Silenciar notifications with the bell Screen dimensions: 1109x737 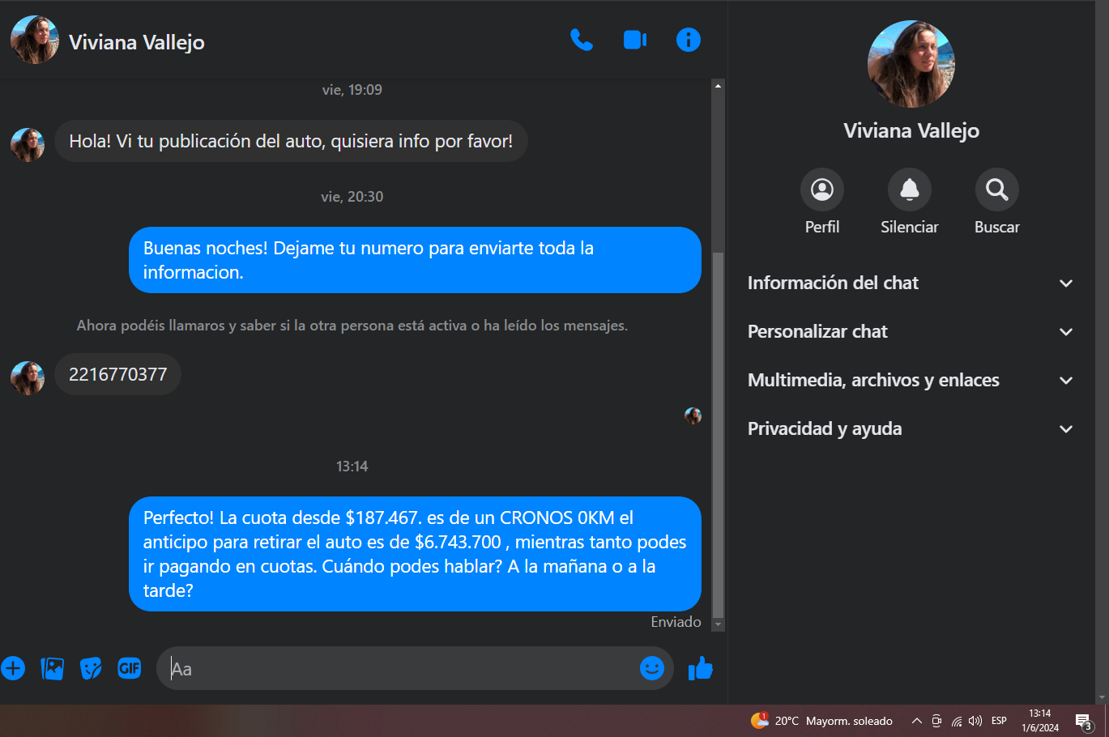910,202
